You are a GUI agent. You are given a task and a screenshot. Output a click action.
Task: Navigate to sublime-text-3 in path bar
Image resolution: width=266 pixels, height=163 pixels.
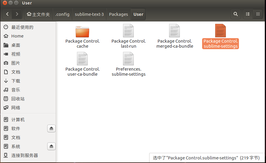pyautogui.click(x=89, y=14)
